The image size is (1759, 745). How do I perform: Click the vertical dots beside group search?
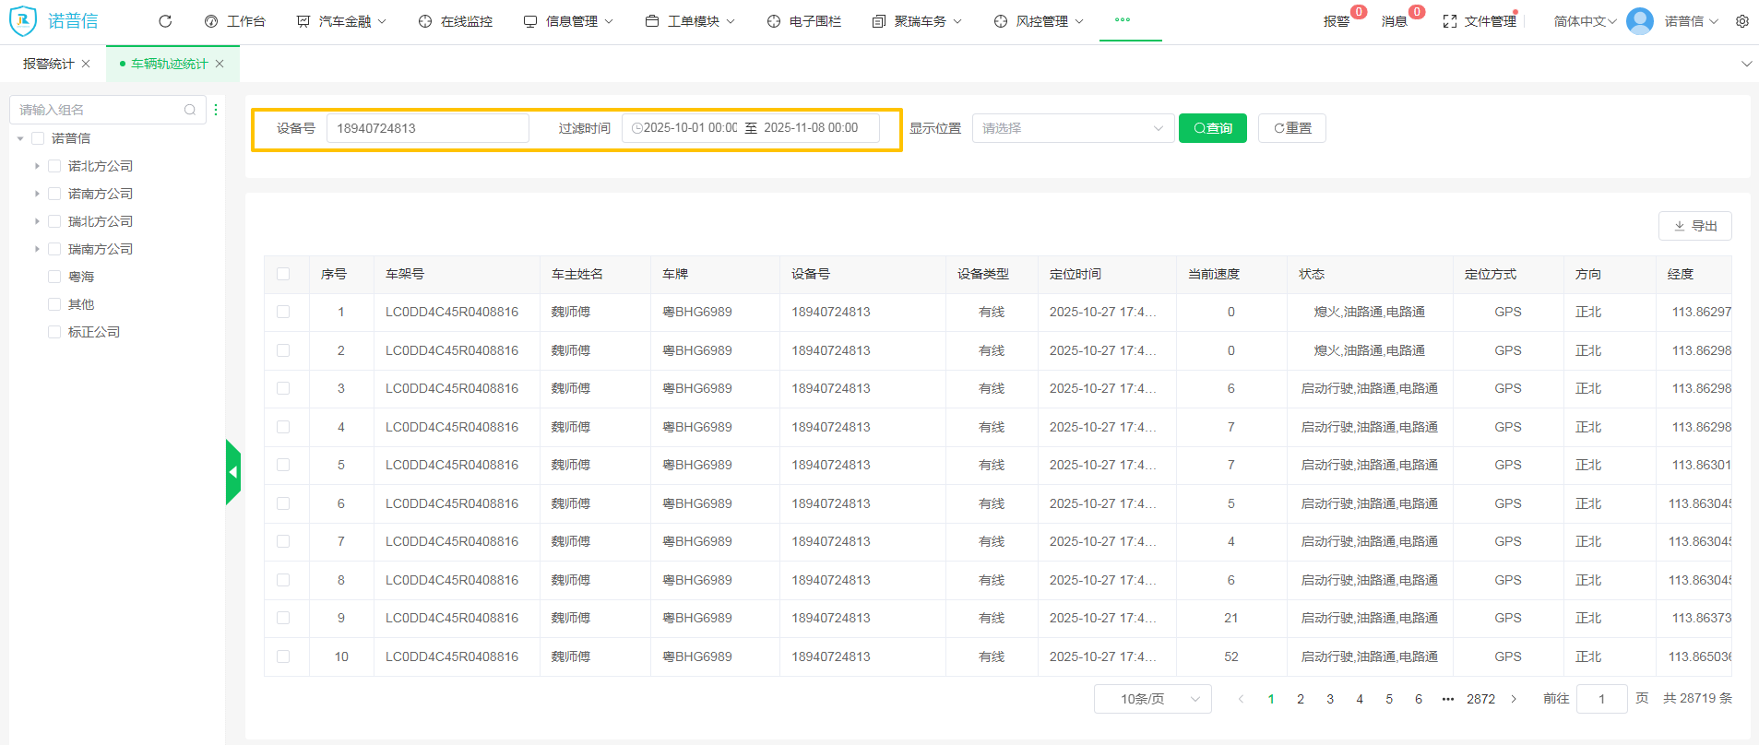[x=216, y=110]
